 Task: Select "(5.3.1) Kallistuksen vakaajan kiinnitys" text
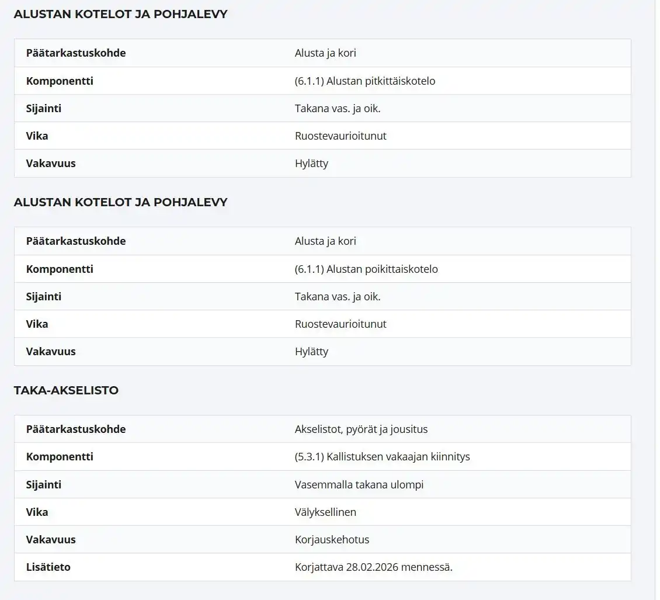coord(382,457)
